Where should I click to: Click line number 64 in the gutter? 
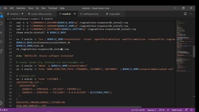pyautogui.click(x=10, y=39)
